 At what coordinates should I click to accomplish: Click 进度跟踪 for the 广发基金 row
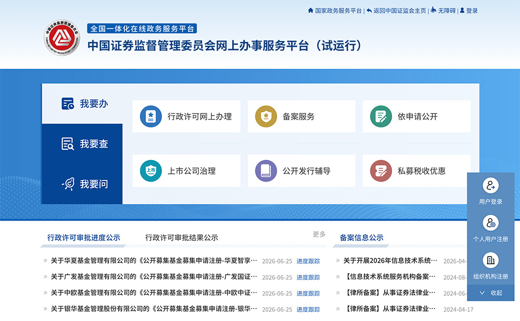point(308,277)
